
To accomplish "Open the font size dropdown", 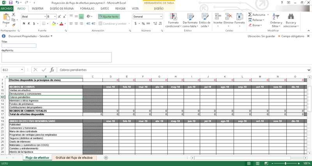I will click(x=55, y=17).
